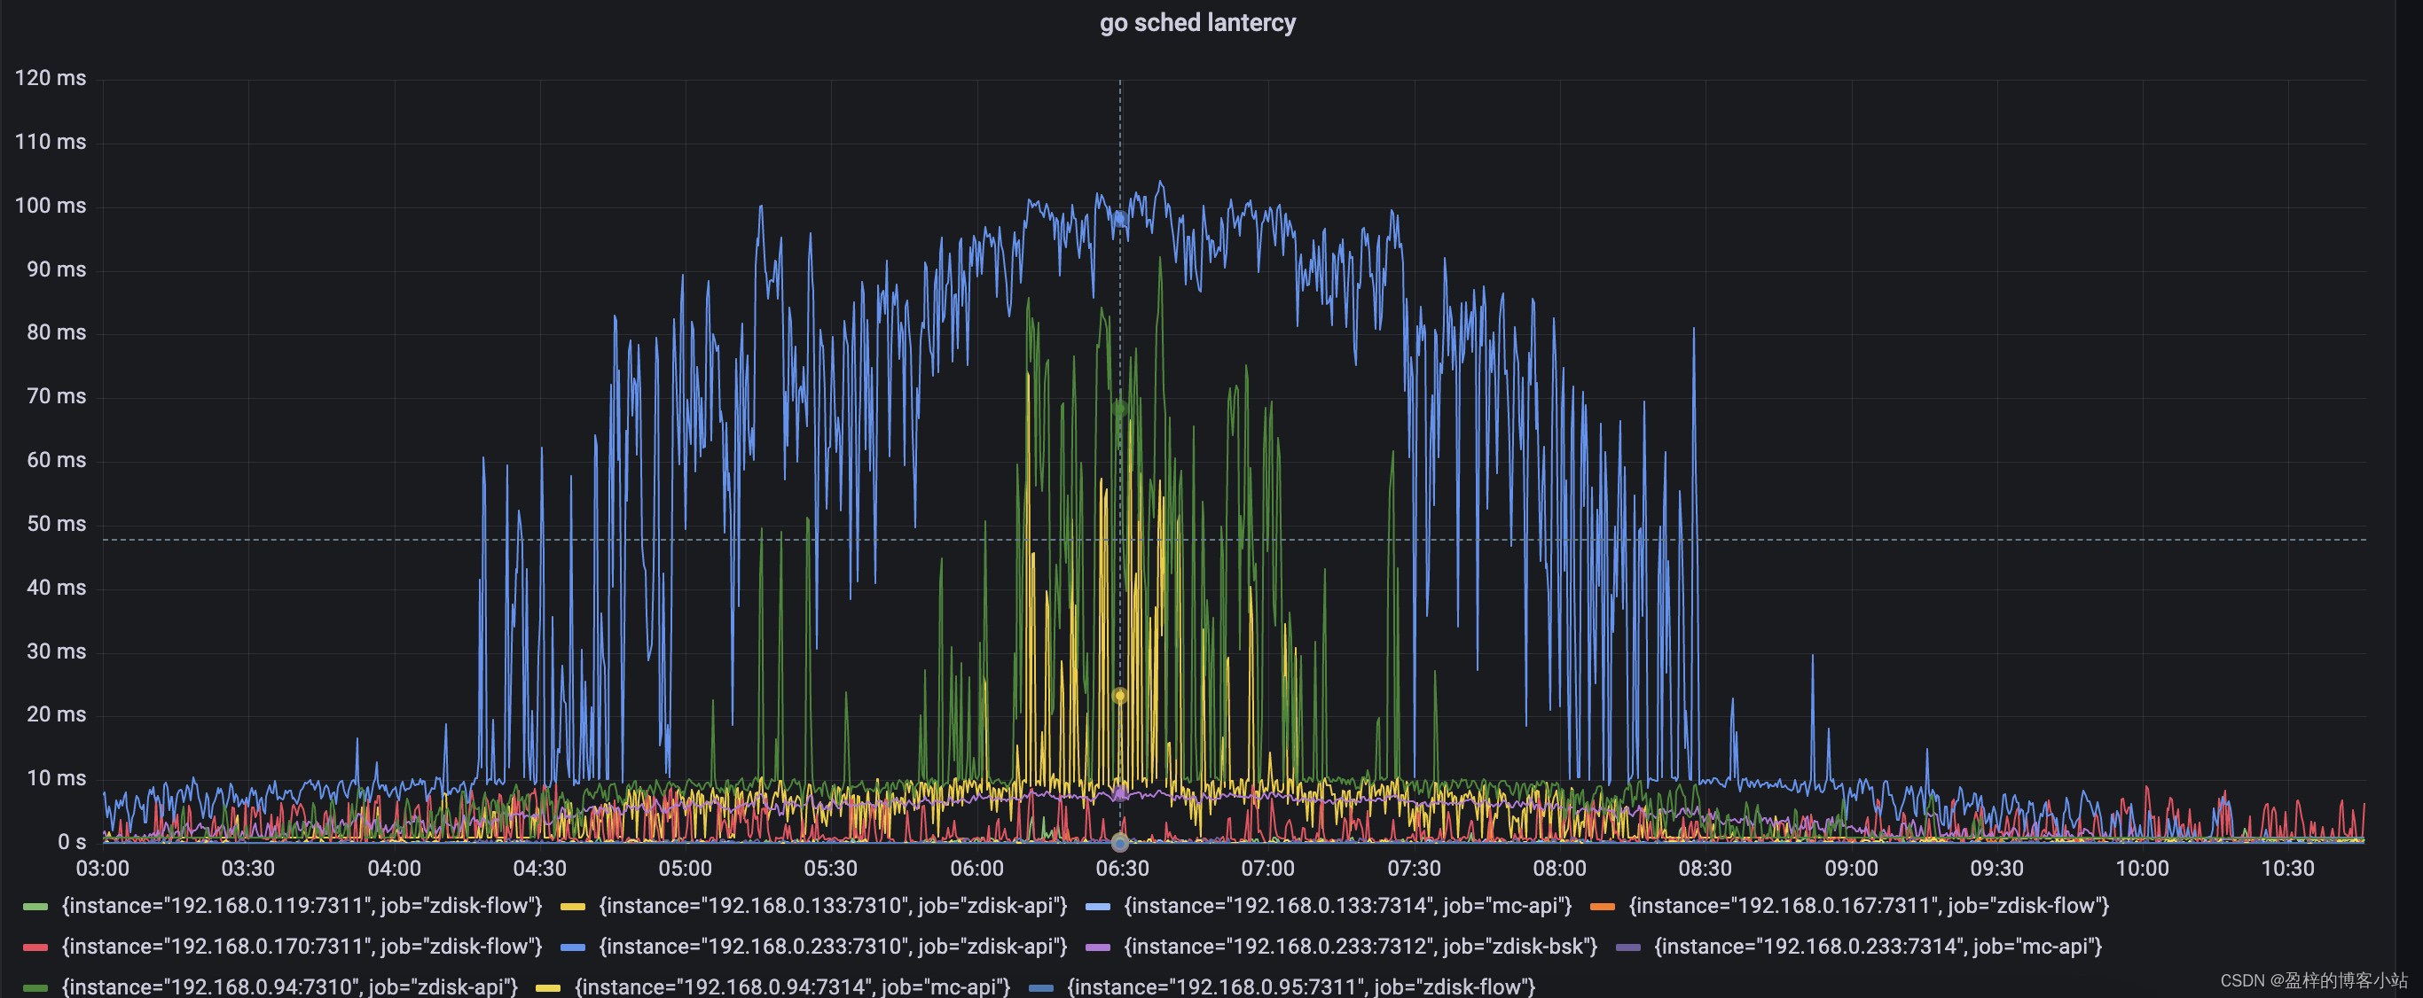This screenshot has width=2423, height=998.
Task: Toggle series 192.168.0.119:7311 zdisk-flow legend label
Action: click(x=302, y=906)
